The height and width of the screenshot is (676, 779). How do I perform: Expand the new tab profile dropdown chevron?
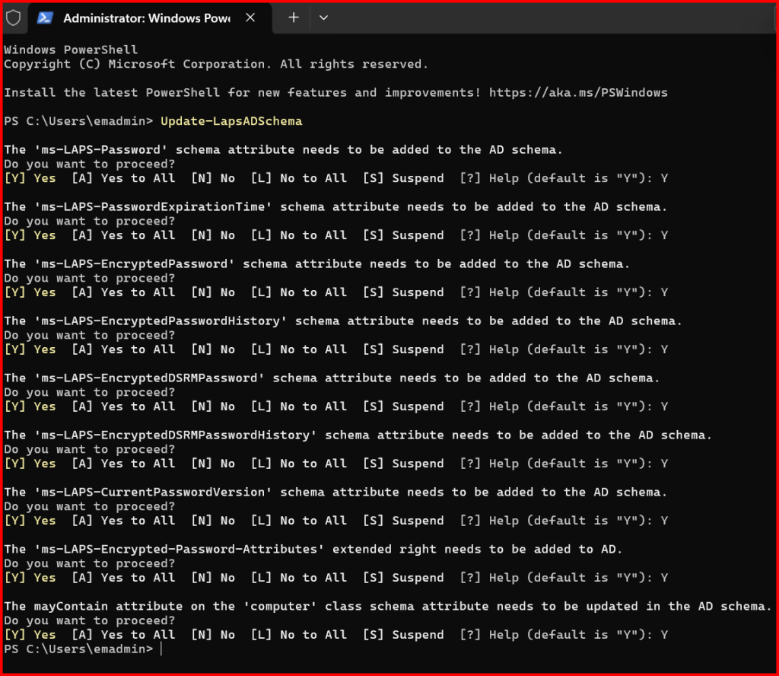click(x=323, y=18)
